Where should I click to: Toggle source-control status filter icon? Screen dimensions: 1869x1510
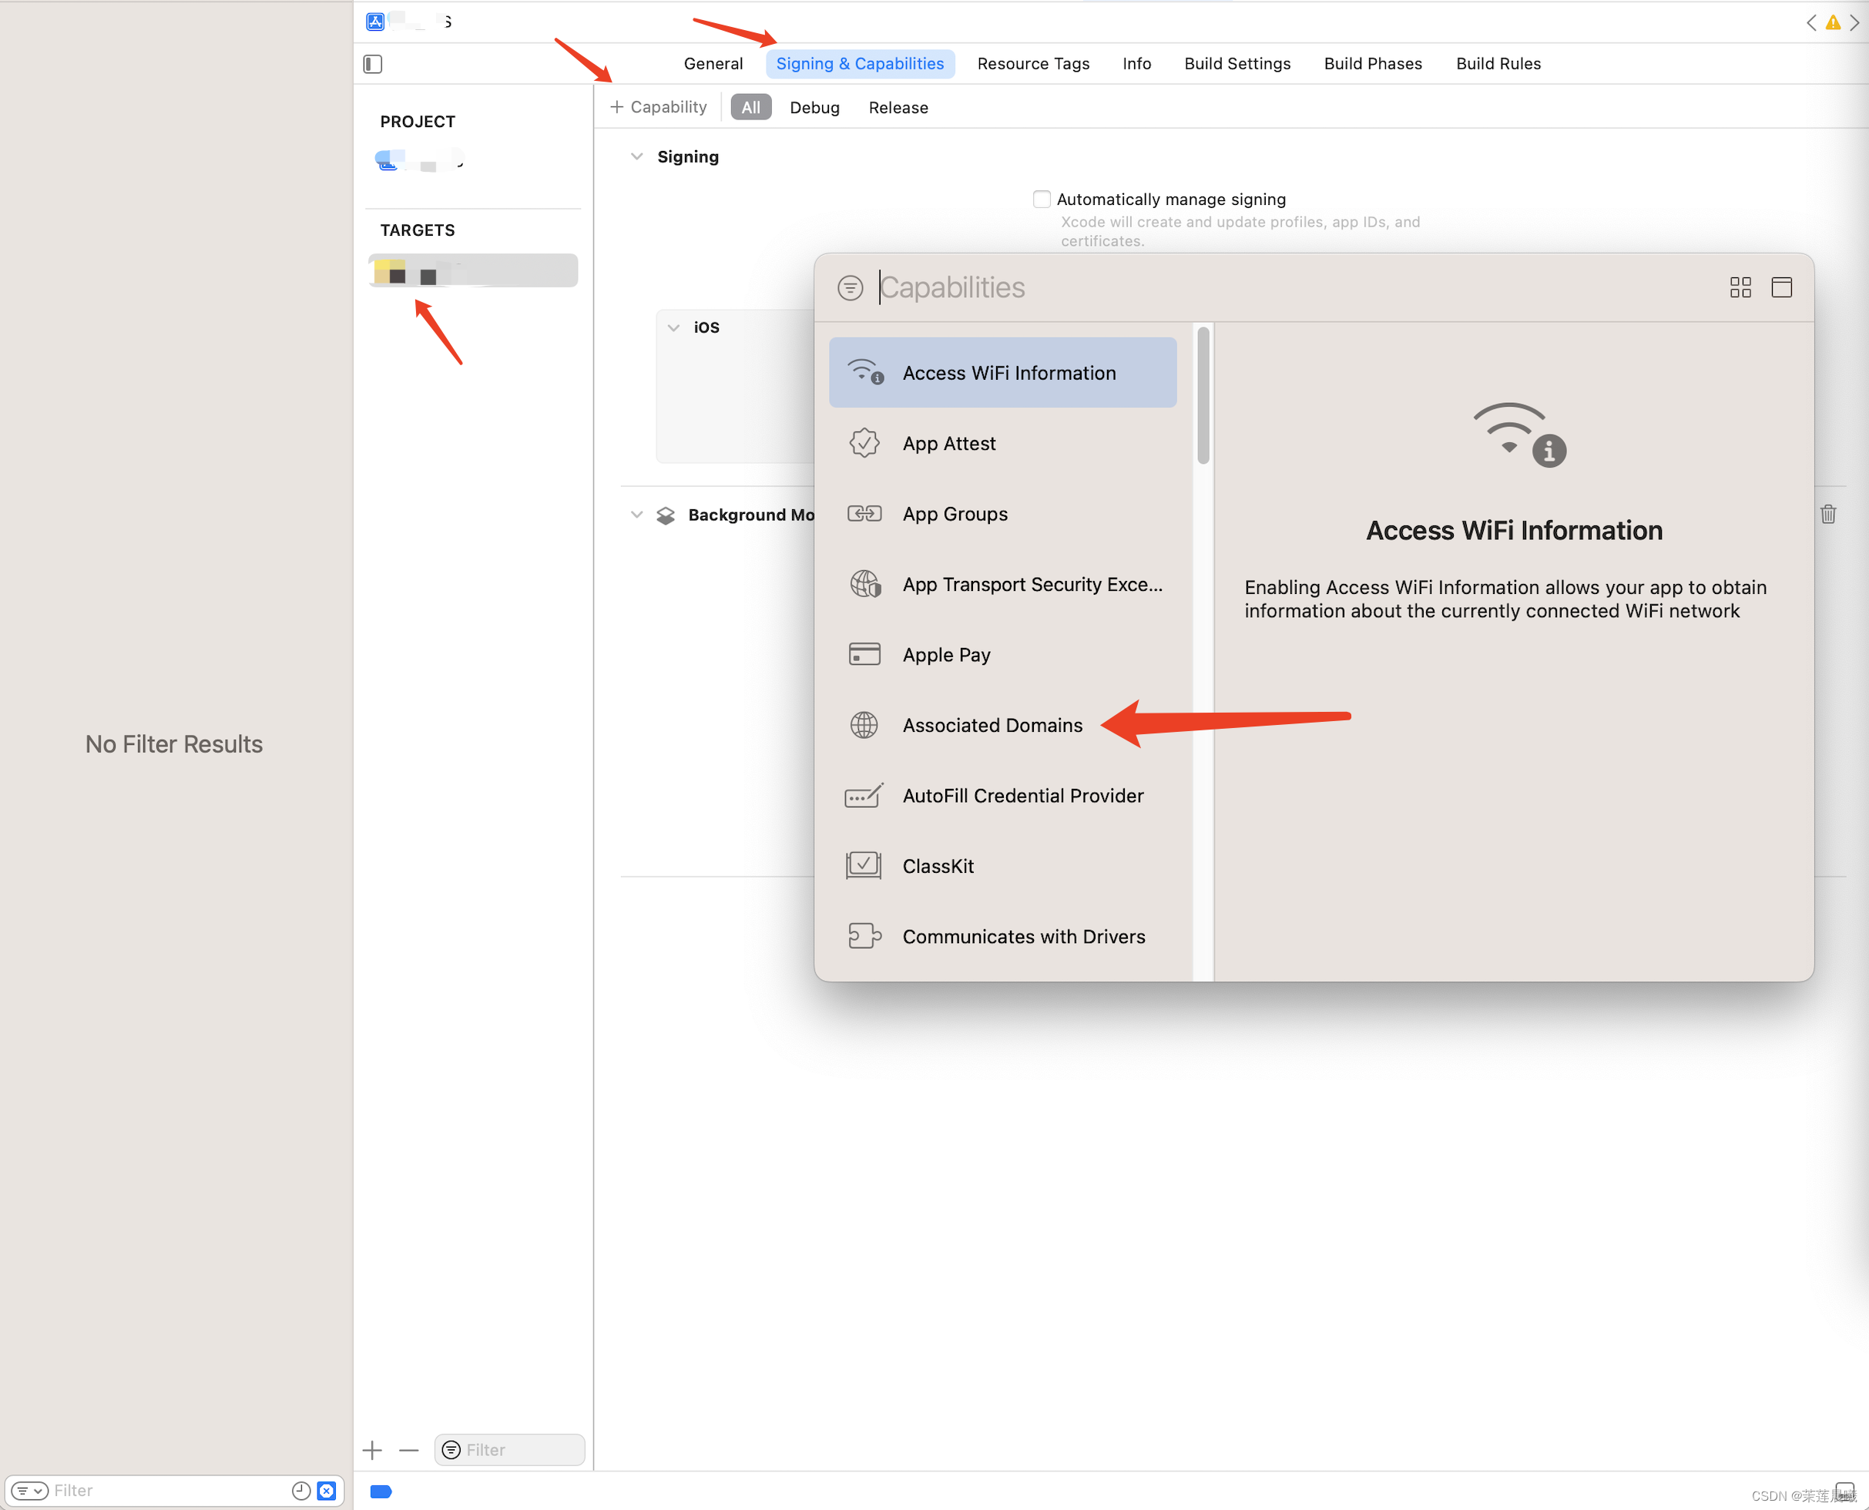click(x=326, y=1490)
